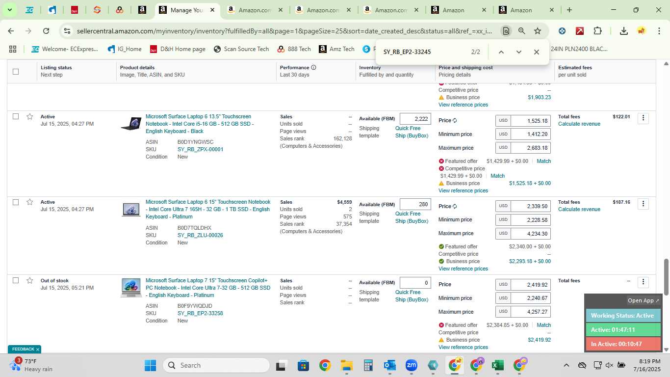Jump to previous find result
670x377 pixels.
501,52
